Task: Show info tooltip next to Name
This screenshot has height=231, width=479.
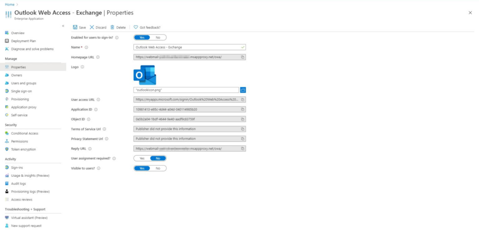Action: (x=87, y=47)
